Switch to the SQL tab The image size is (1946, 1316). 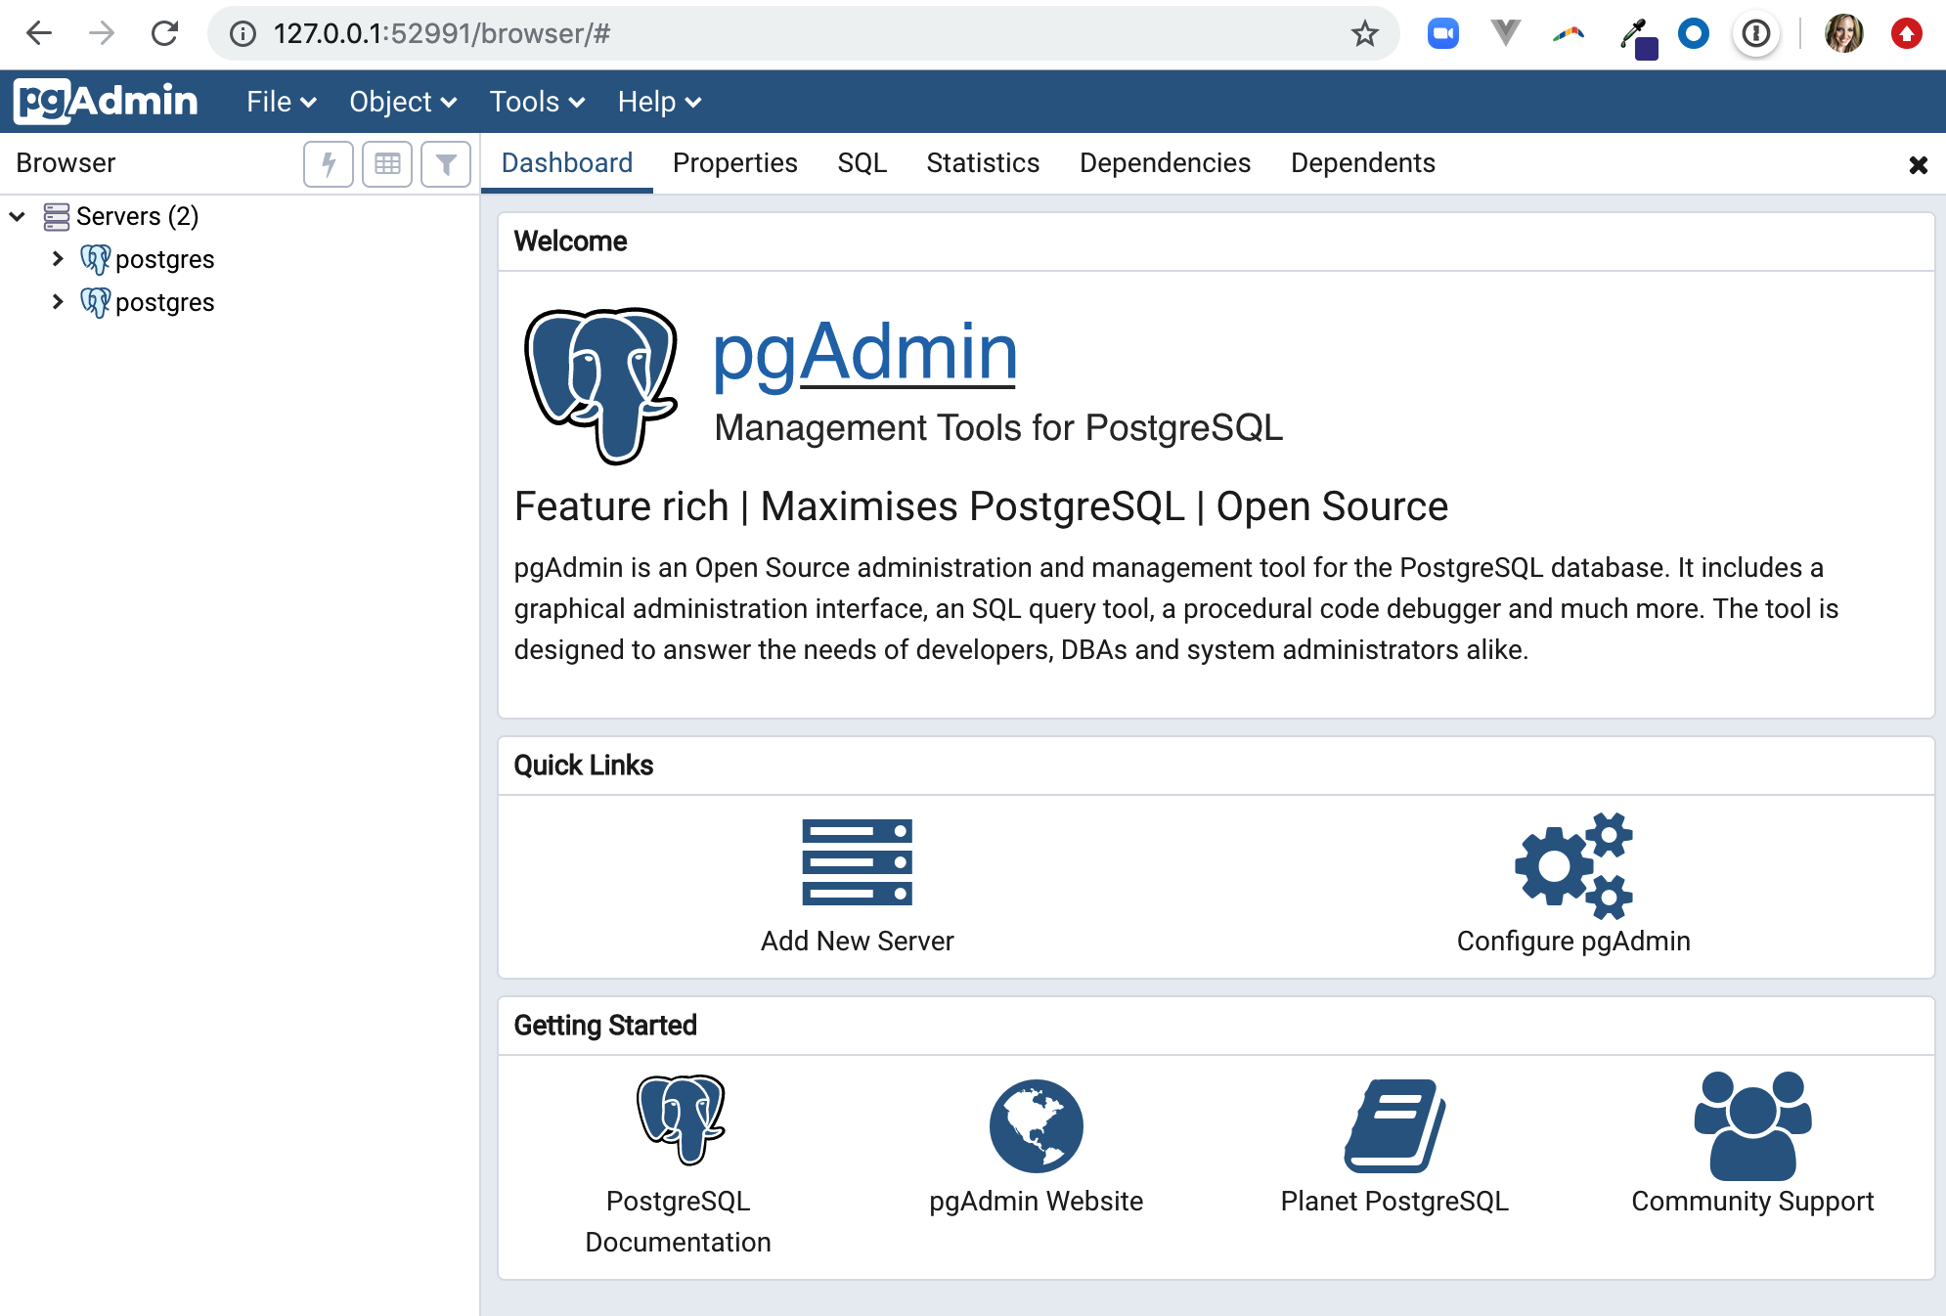tap(862, 163)
